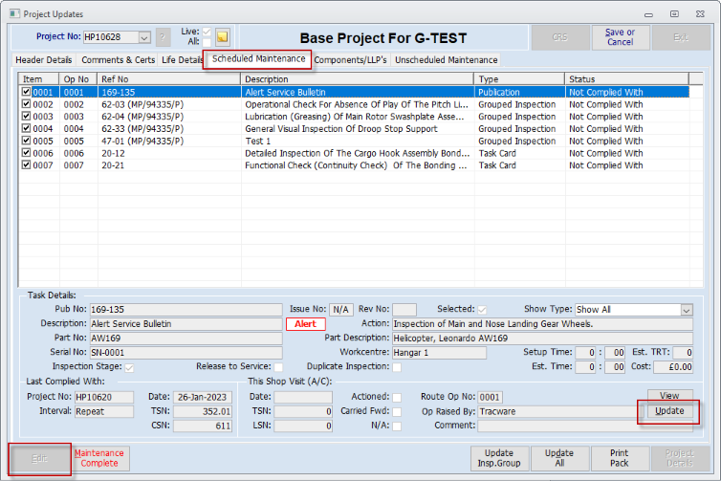Image resolution: width=721 pixels, height=481 pixels.
Task: Click the Route Op No field
Action: pos(491,397)
